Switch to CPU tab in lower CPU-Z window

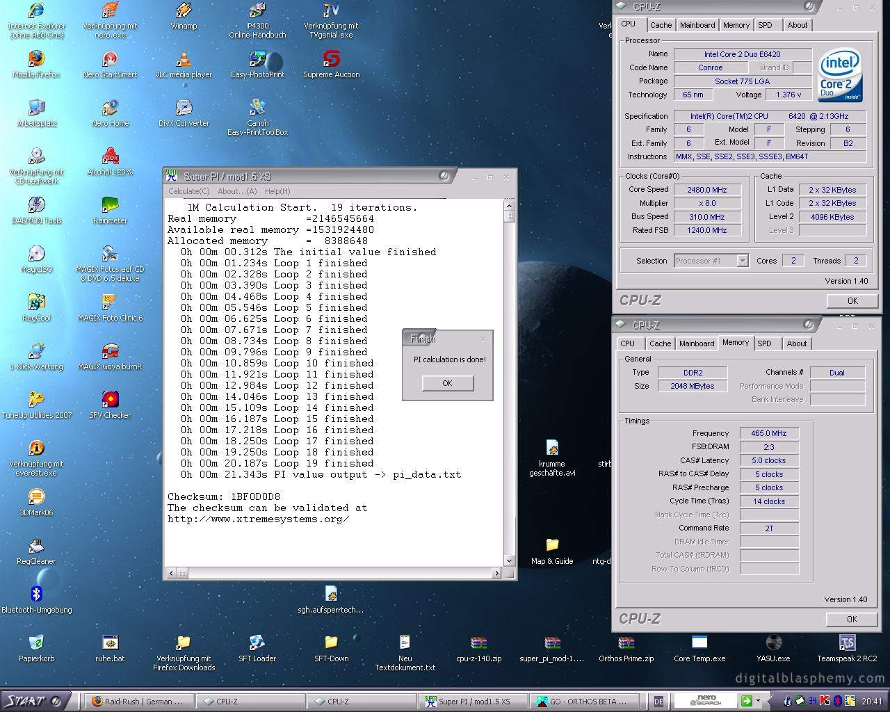[627, 343]
